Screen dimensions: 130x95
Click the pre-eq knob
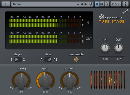tap(21, 80)
